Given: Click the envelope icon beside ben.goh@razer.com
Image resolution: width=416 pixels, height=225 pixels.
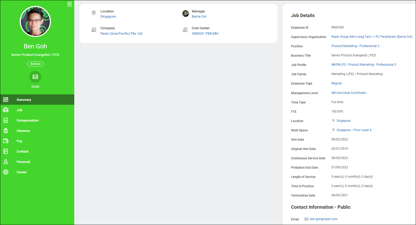Looking at the screenshot, I should point(306,219).
